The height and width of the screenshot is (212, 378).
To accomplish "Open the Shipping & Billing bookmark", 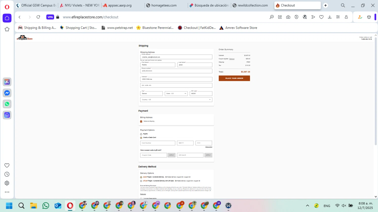I will (x=37, y=28).
